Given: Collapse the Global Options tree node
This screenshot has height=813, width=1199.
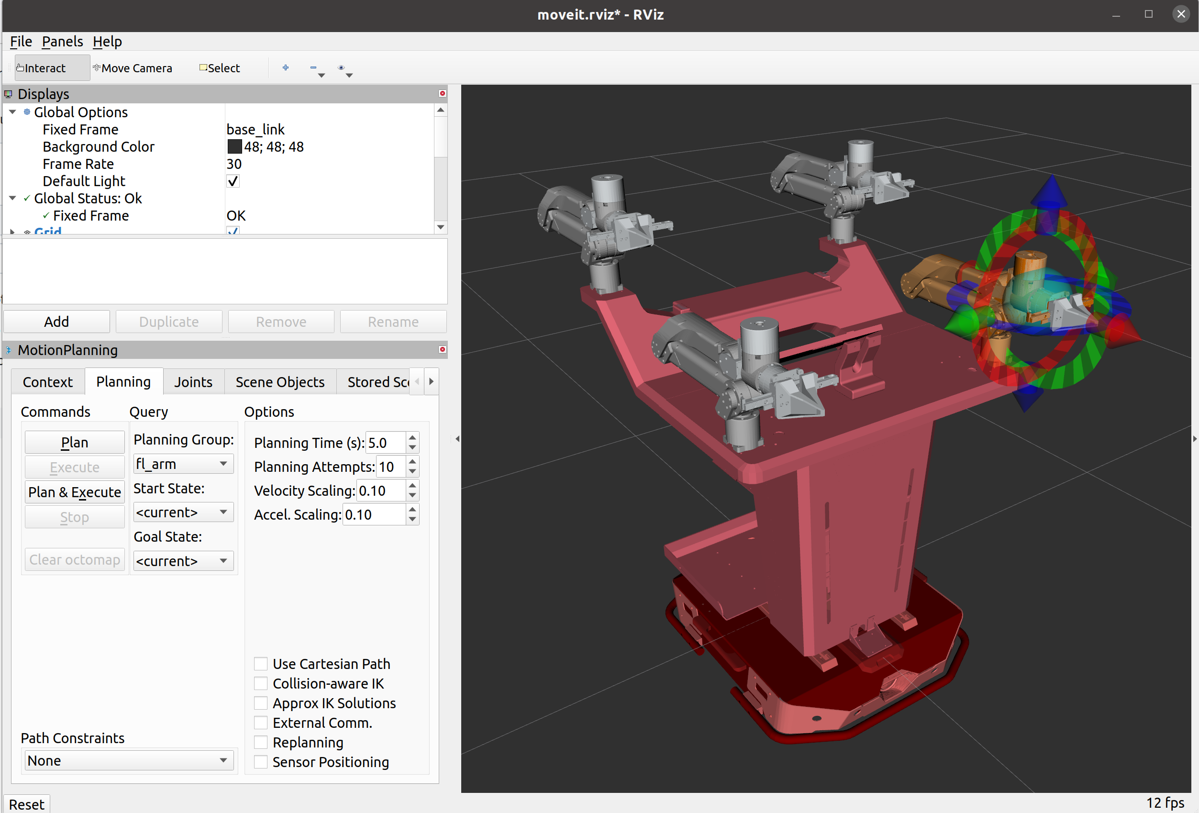Looking at the screenshot, I should [12, 112].
